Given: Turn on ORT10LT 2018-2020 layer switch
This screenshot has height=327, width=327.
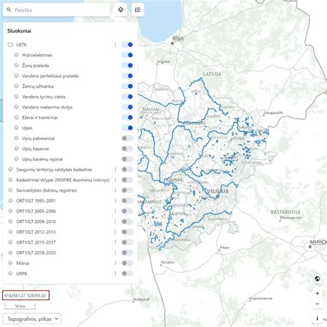Looking at the screenshot, I should tap(128, 252).
